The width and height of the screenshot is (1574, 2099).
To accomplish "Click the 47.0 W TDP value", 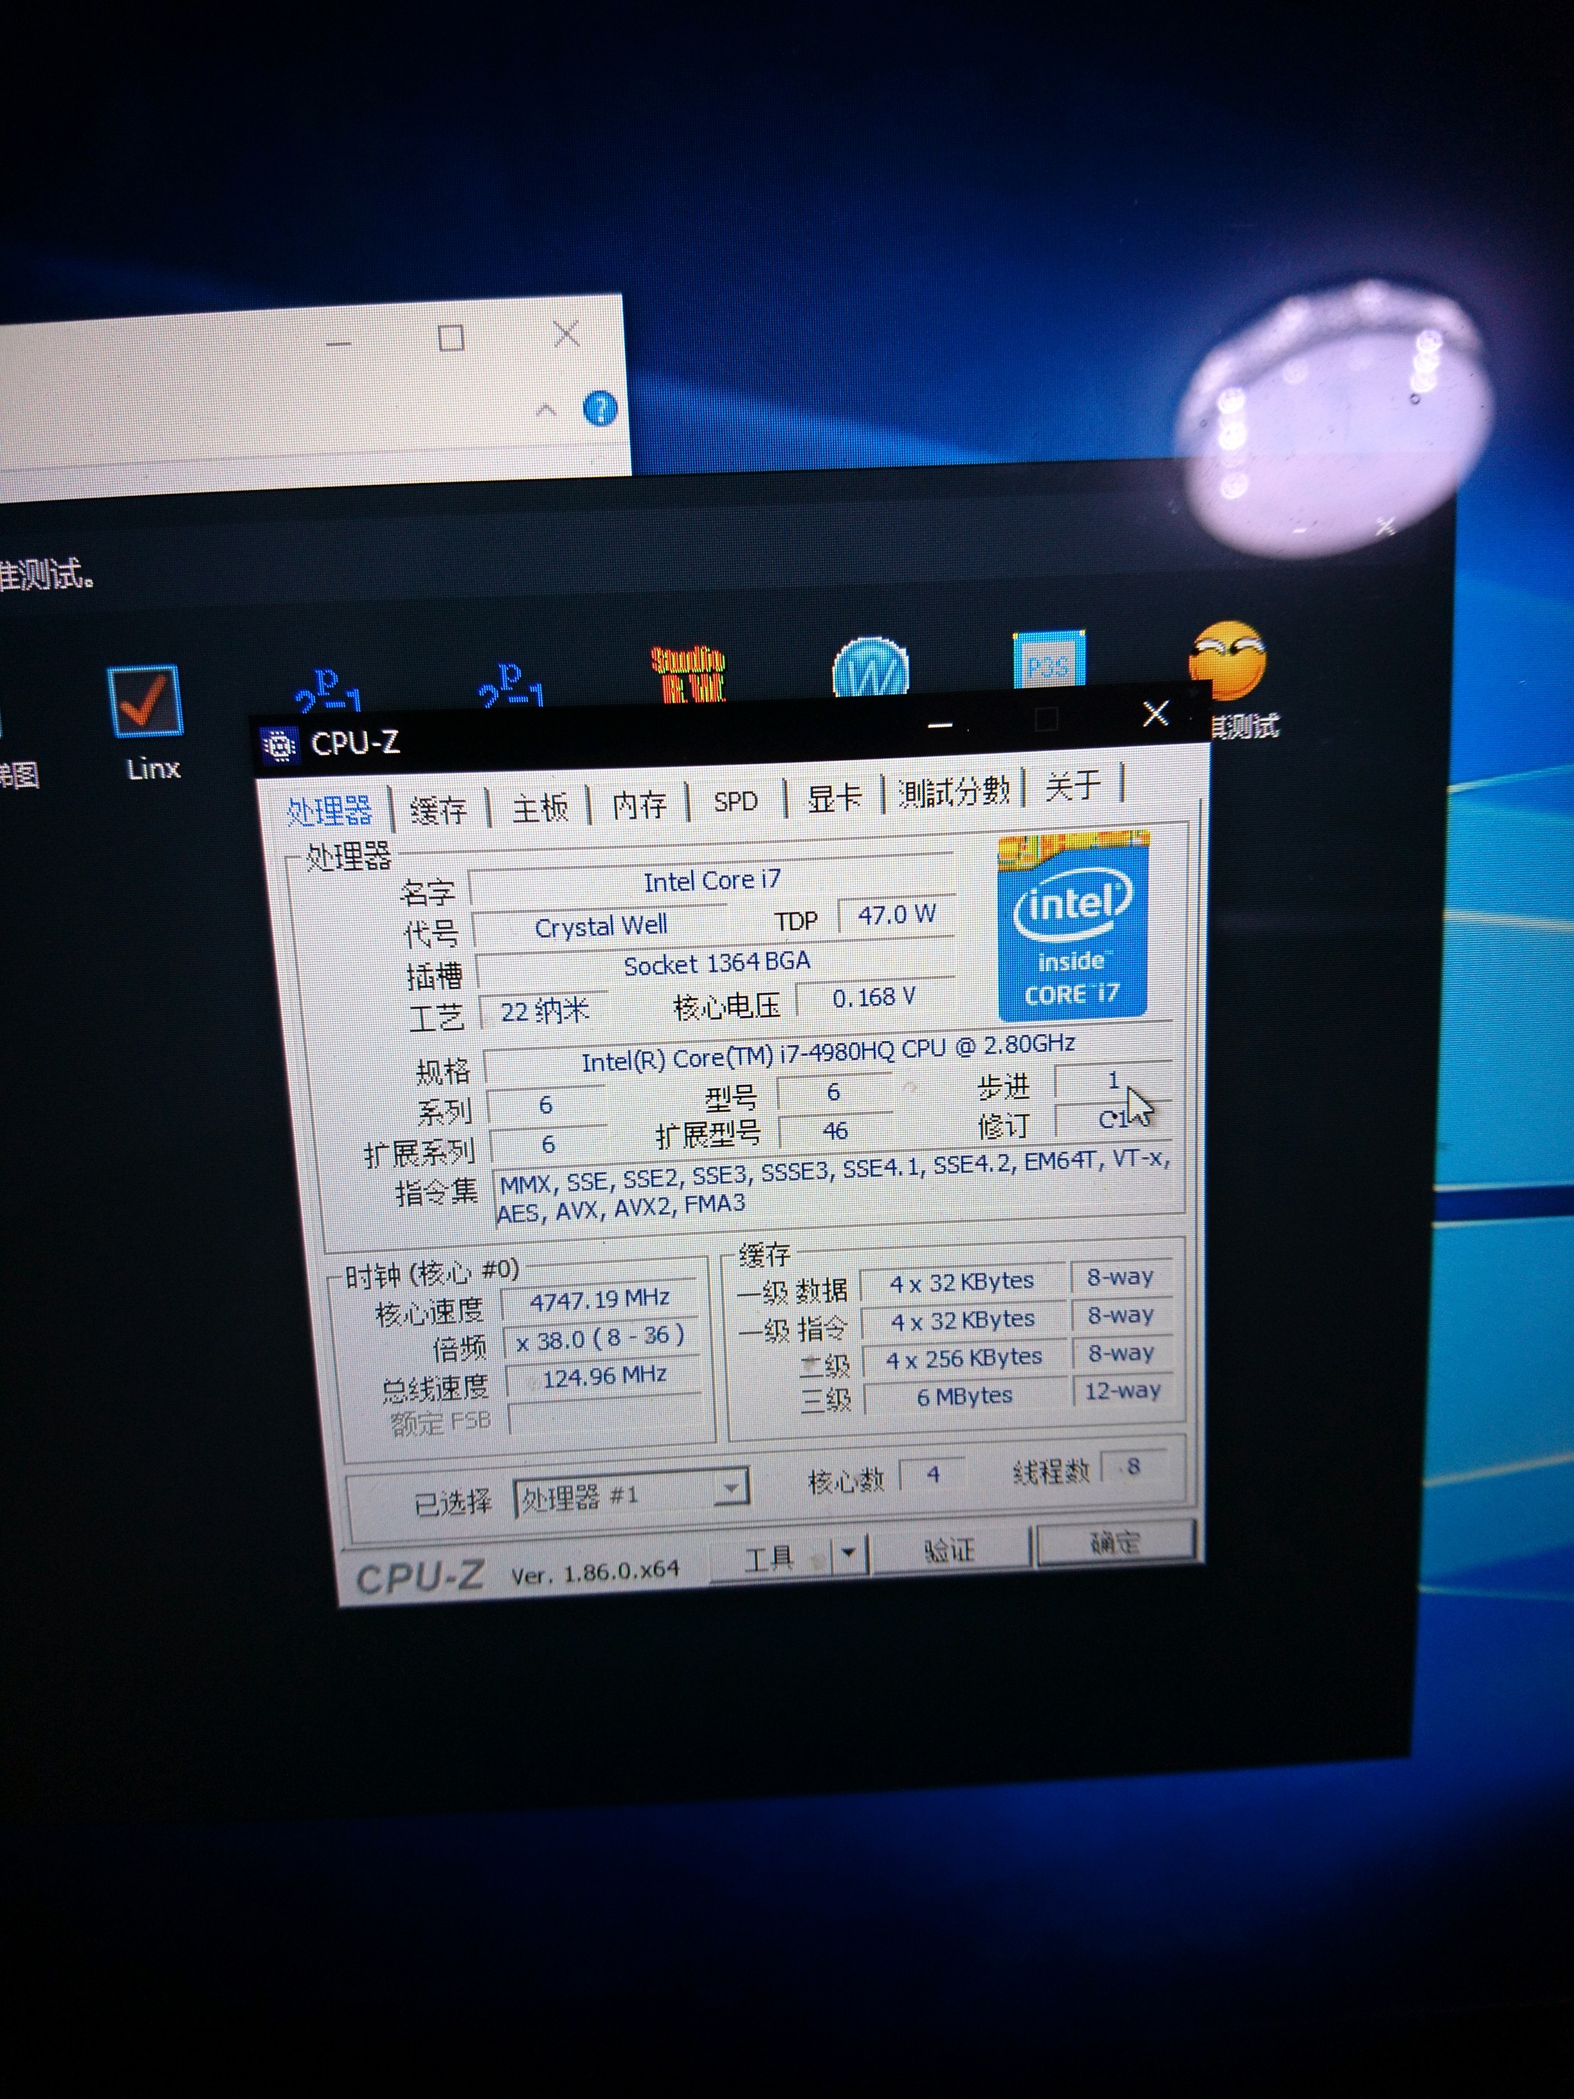I will (x=896, y=914).
